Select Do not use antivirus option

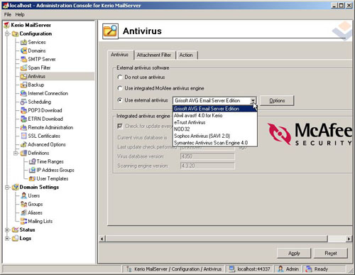pos(120,77)
